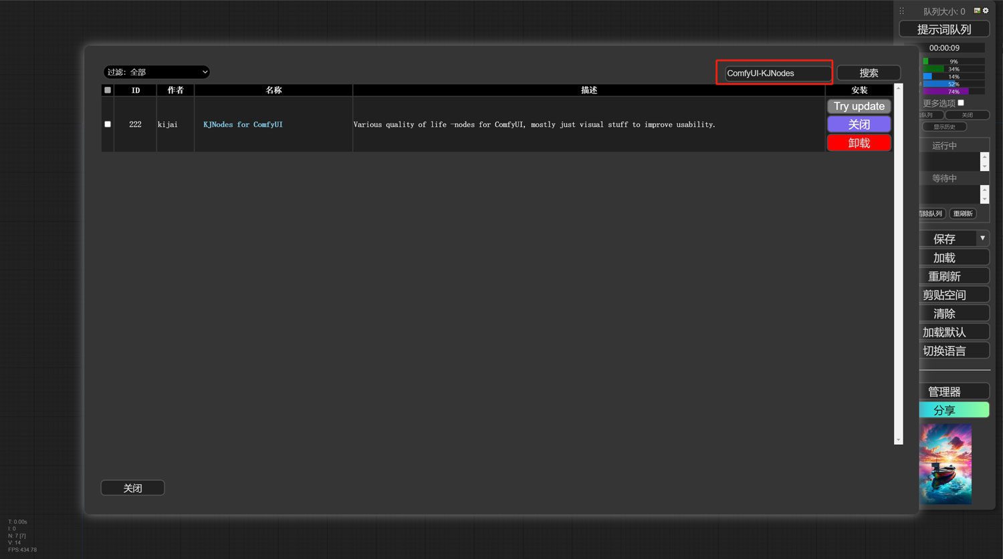The image size is (1003, 559).
Task: Click the purple 74% usage bar
Action: click(953, 91)
